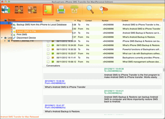Select row with 'What's iPhone SMS Backup & Restore.'
Screen dimensions: 165x119
(x=104, y=45)
